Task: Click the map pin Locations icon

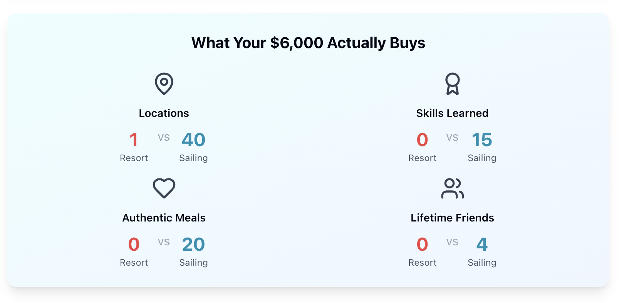Action: point(164,83)
